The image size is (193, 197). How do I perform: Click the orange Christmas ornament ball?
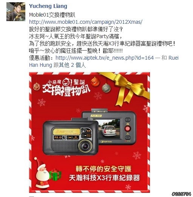pos(95,82)
